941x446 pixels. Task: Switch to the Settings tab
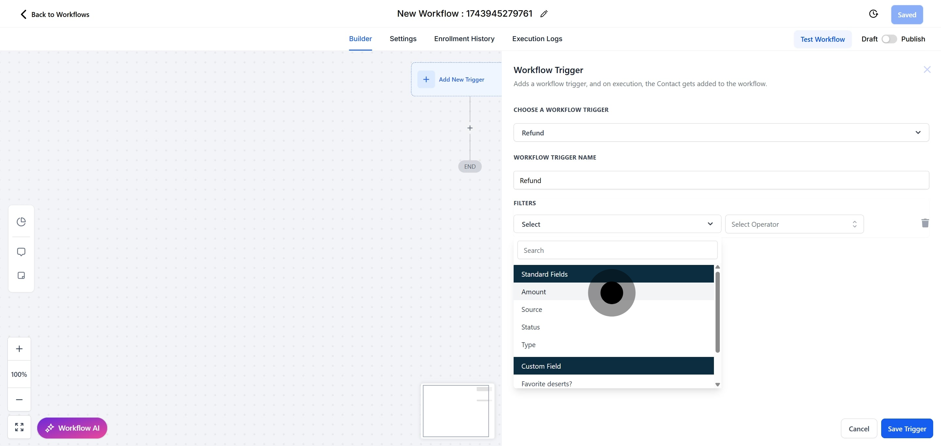tap(403, 38)
